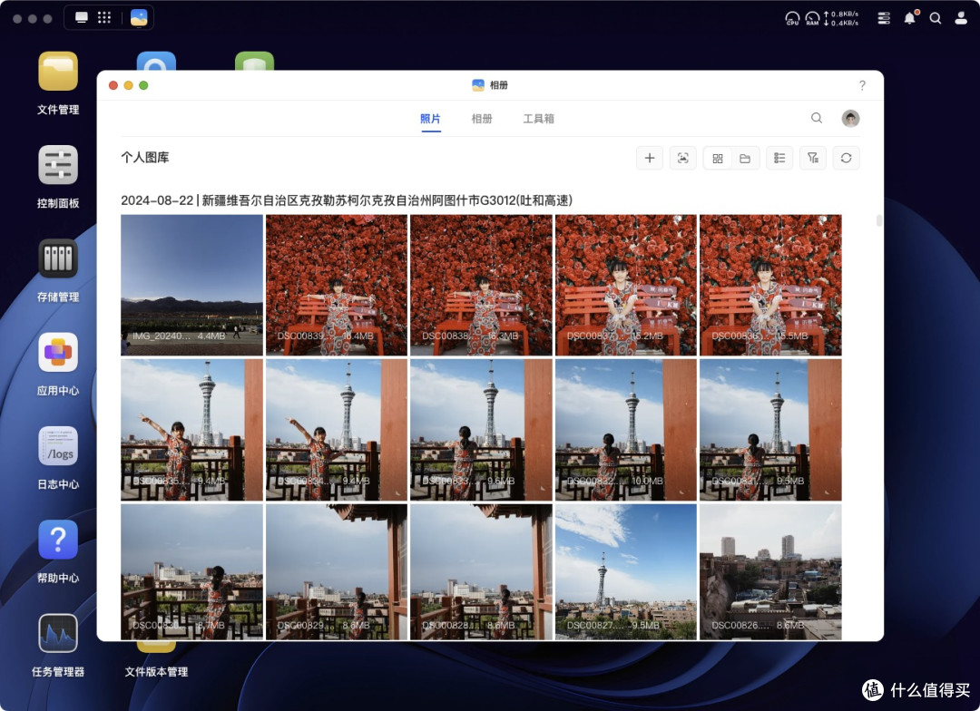Click the 个人图库 library title

point(145,158)
